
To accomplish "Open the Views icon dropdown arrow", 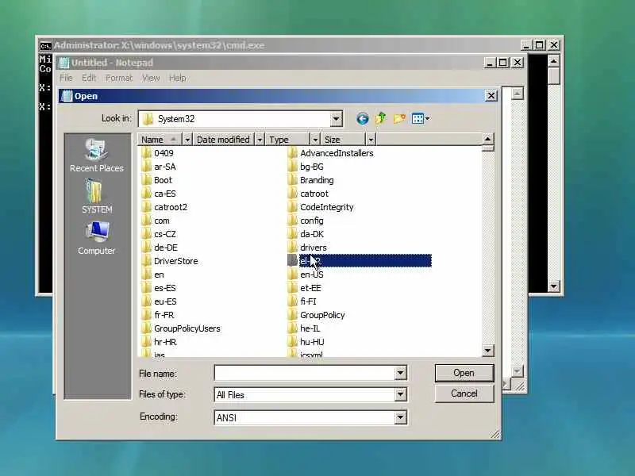I will point(427,118).
